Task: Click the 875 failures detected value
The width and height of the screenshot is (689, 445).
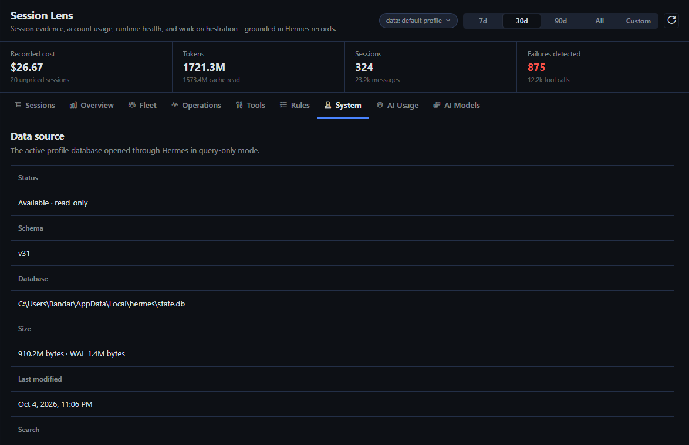Action: [536, 68]
